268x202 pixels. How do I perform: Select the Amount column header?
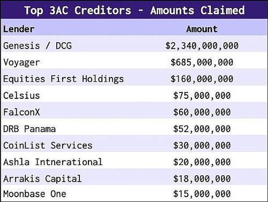point(202,29)
